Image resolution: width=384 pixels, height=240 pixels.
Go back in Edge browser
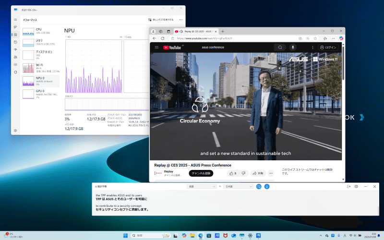pos(154,38)
